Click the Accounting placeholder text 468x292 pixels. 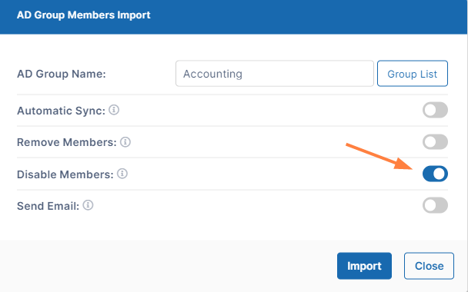(x=212, y=74)
